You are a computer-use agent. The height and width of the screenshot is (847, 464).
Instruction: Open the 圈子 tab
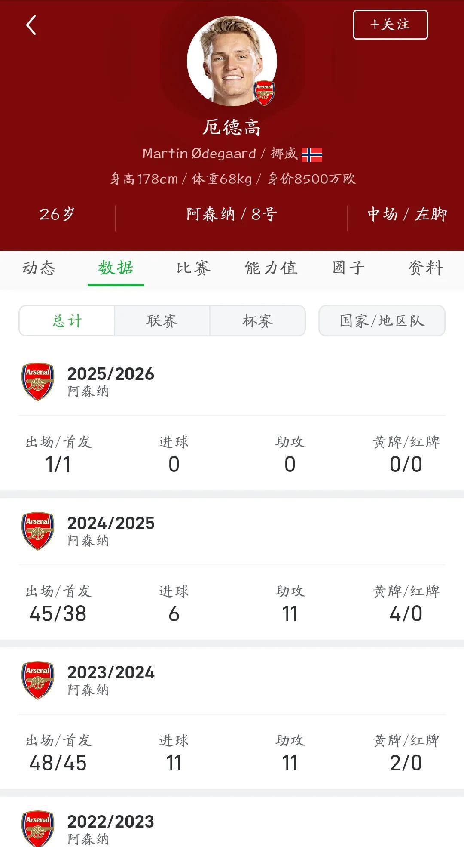348,268
